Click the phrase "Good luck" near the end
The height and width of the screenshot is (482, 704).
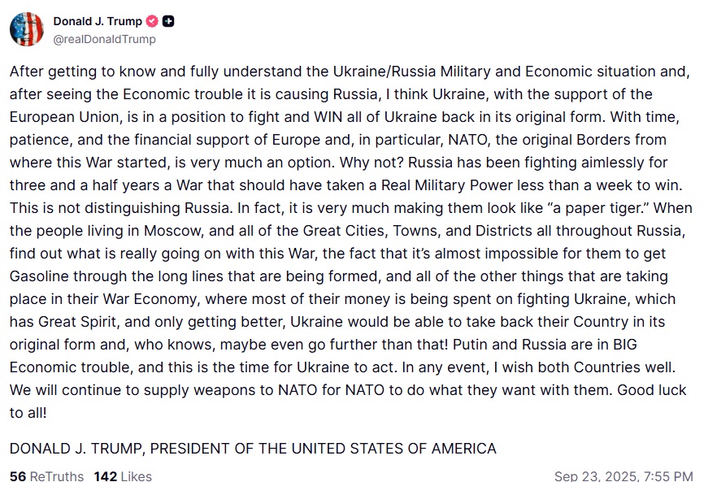651,390
